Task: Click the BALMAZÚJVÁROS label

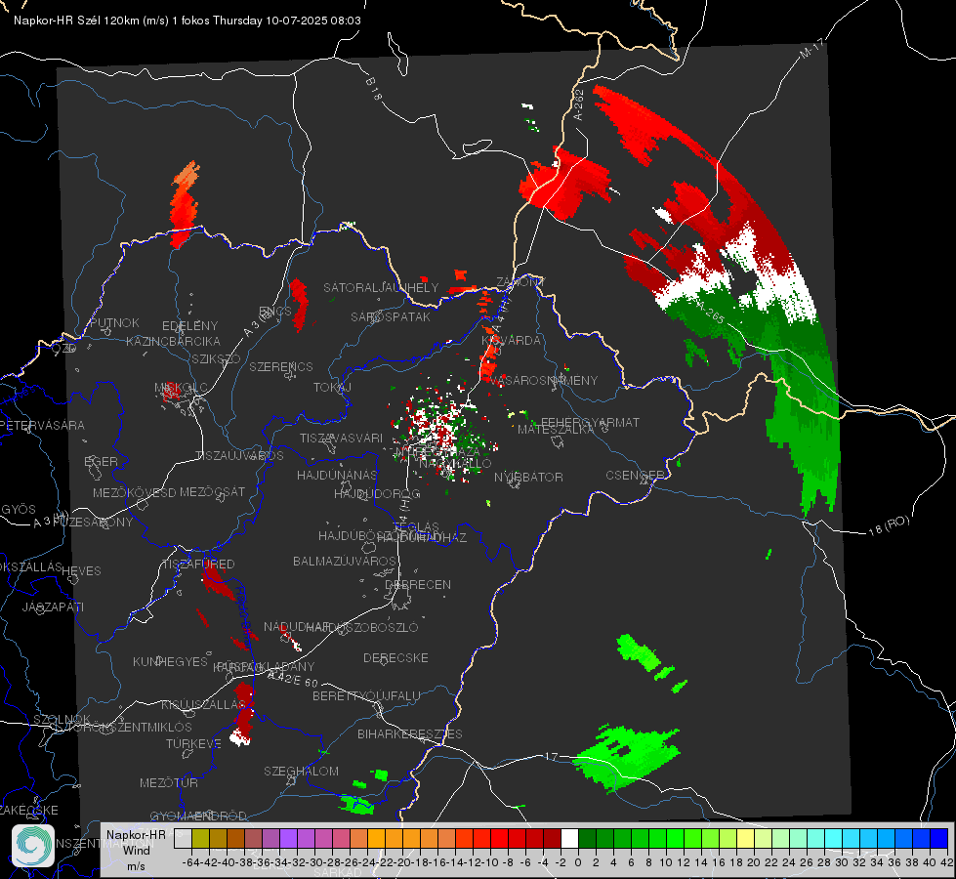Action: click(345, 561)
